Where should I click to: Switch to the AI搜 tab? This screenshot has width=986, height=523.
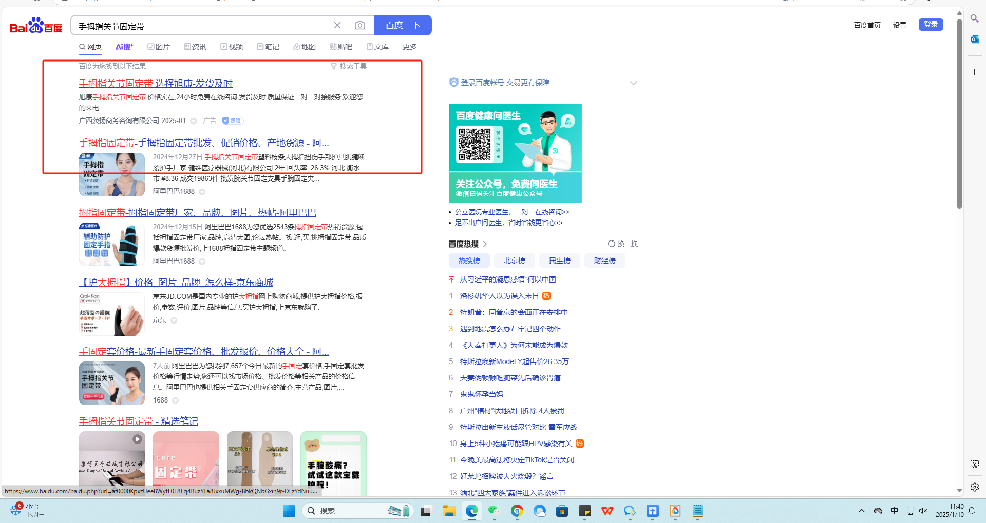(x=124, y=47)
